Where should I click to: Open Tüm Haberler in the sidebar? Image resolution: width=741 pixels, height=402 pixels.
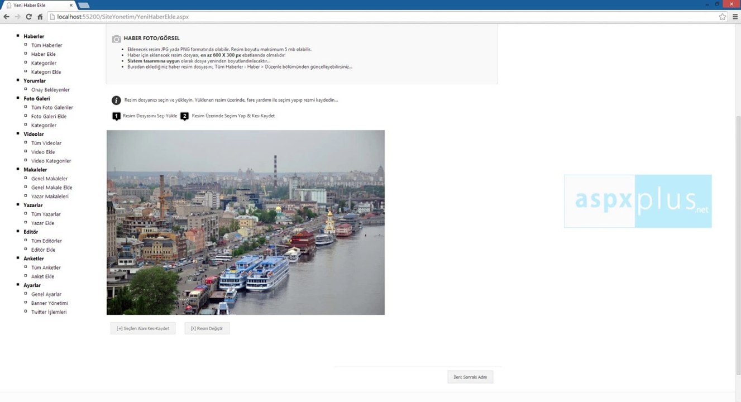47,45
